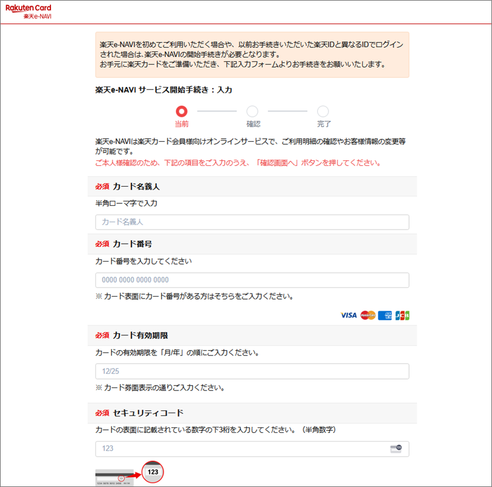
Task: Focus the security code 123 input field
Action: coord(252,448)
